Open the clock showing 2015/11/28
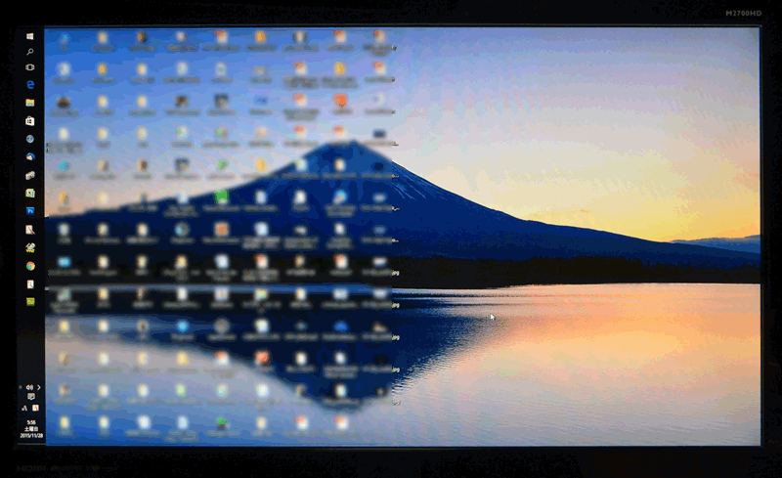This screenshot has width=782, height=478. [31, 429]
